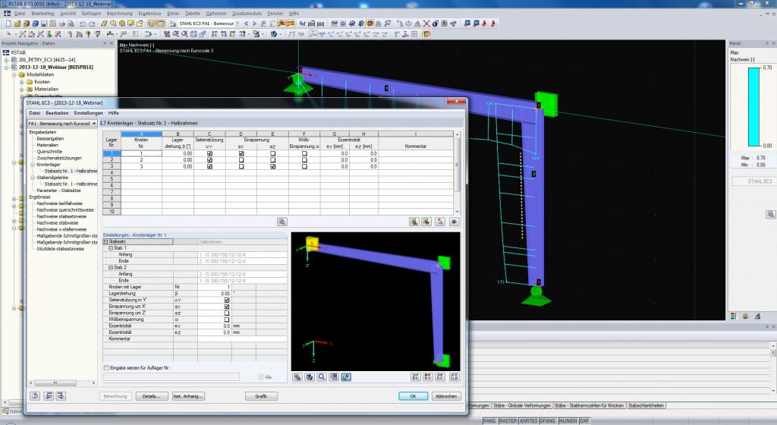The image size is (777, 425).
Task: Toggle 'Einspannung um Z' checkbox in settings
Action: point(227,313)
